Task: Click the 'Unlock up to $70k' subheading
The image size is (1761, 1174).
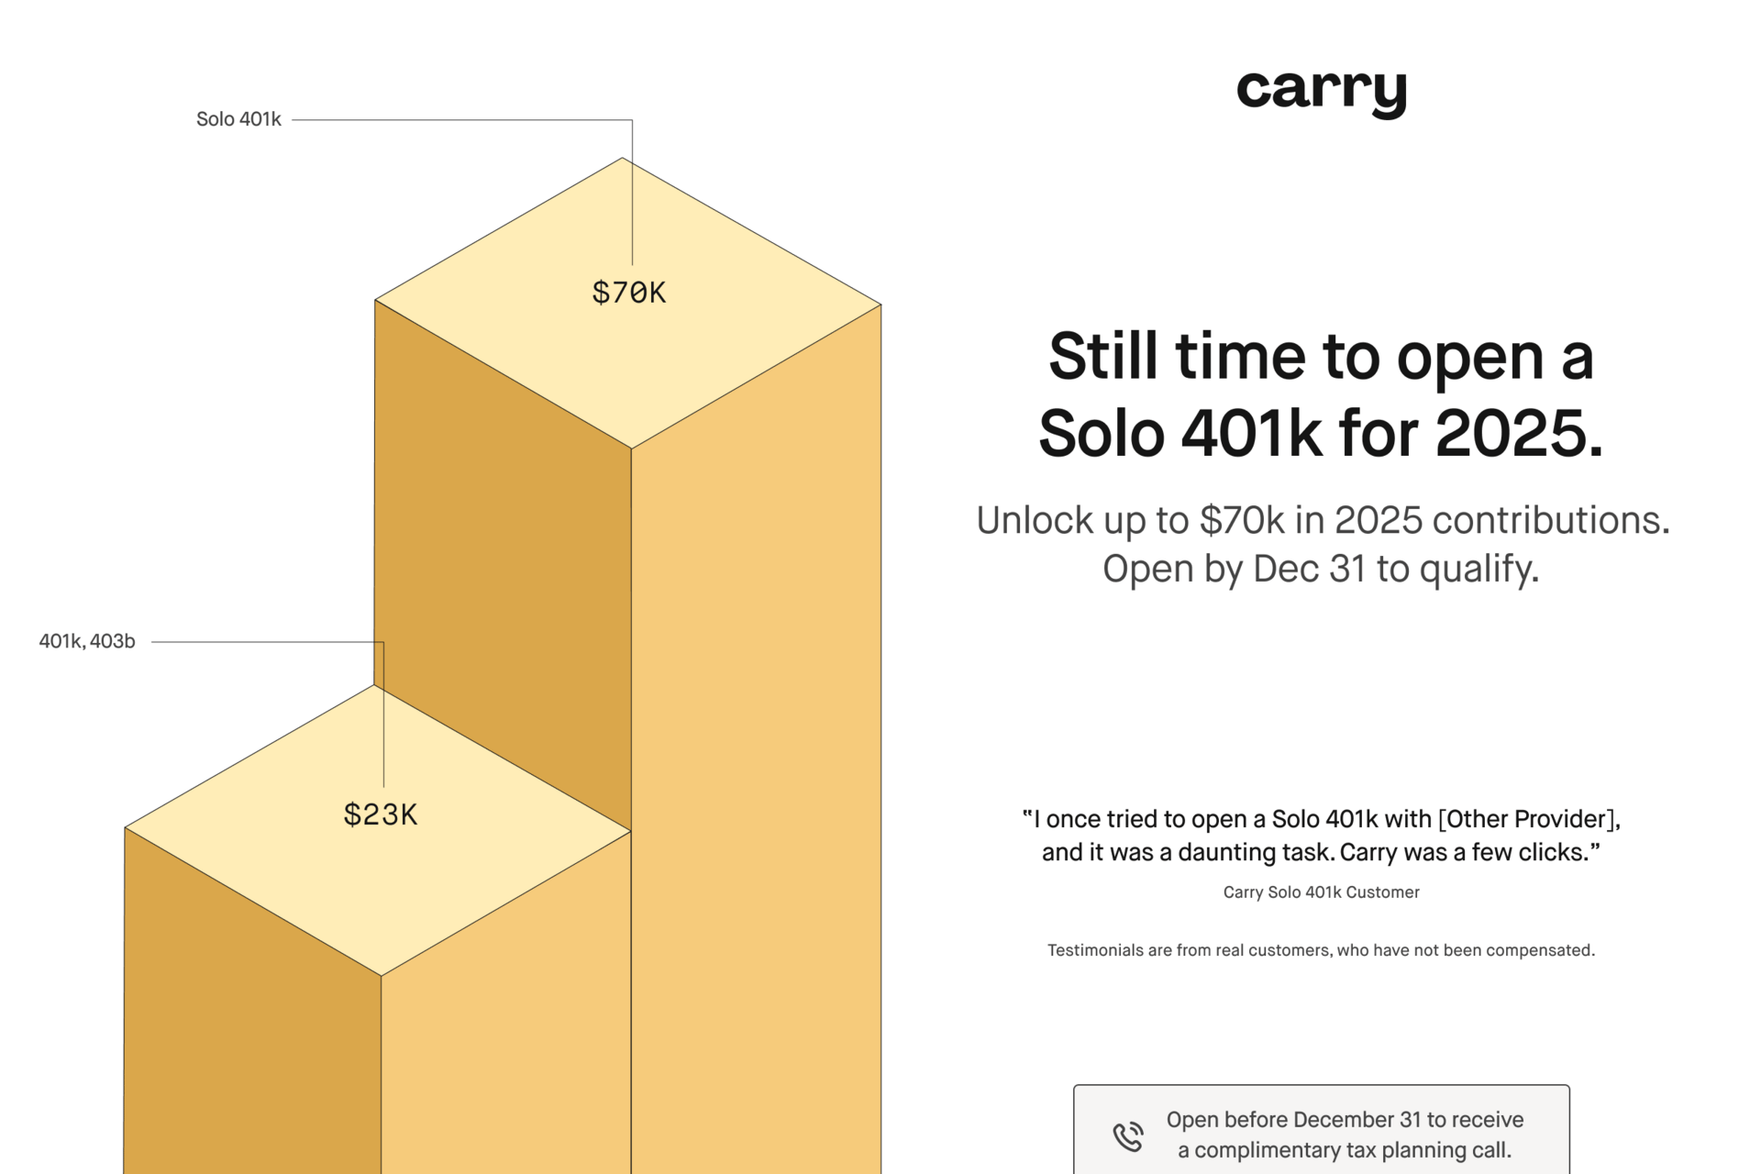Action: [1322, 520]
